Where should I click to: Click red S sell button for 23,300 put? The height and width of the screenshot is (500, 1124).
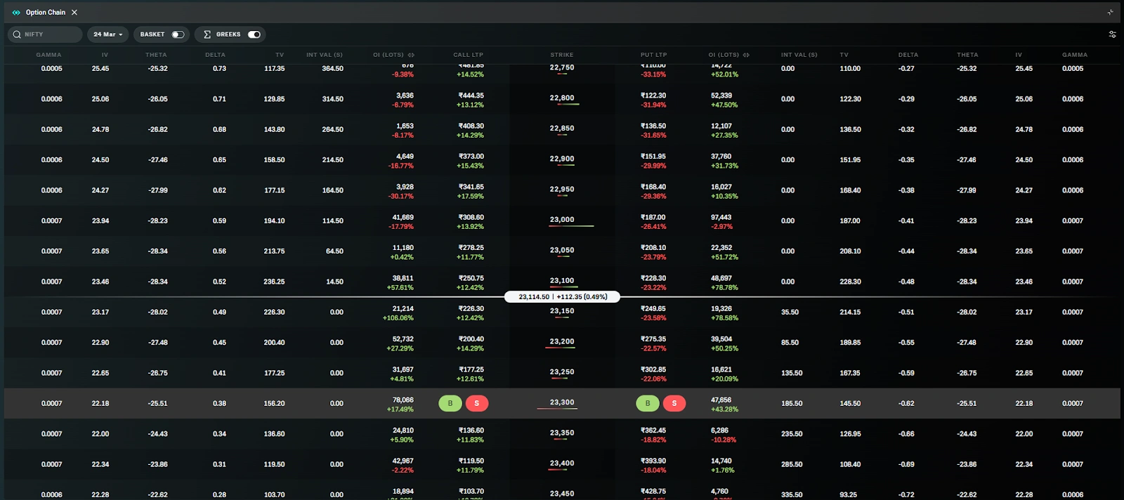pyautogui.click(x=674, y=403)
